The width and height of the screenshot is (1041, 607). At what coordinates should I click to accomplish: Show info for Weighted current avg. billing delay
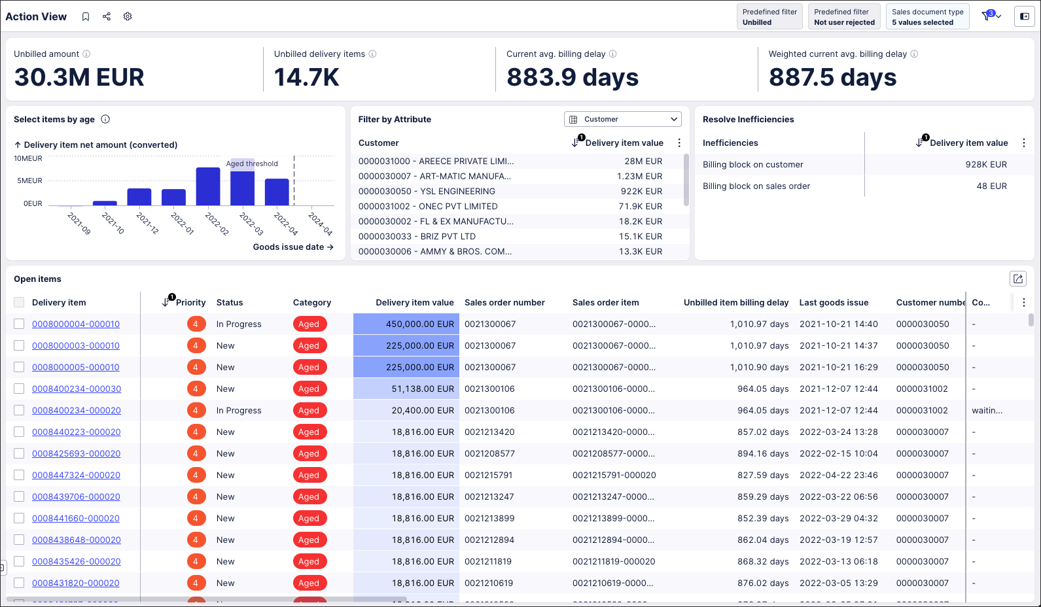coord(914,54)
